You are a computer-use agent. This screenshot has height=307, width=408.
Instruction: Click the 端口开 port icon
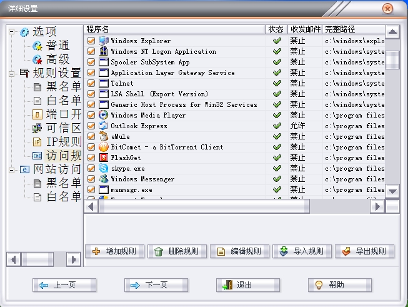click(x=37, y=114)
